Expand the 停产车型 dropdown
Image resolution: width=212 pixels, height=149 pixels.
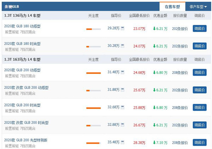click(198, 6)
